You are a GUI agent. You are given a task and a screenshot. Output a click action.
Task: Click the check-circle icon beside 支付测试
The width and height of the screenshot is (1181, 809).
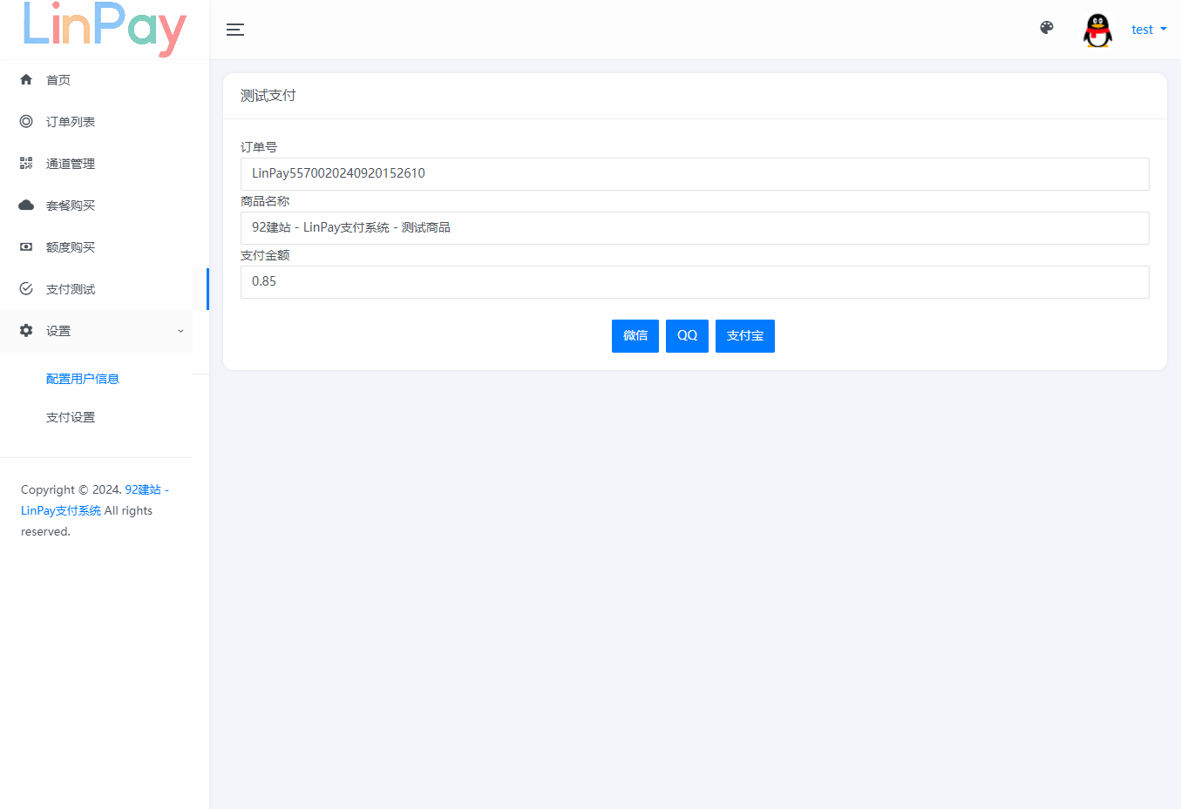pyautogui.click(x=26, y=288)
